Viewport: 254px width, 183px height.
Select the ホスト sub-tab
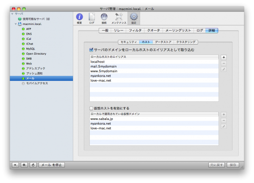(x=146, y=42)
